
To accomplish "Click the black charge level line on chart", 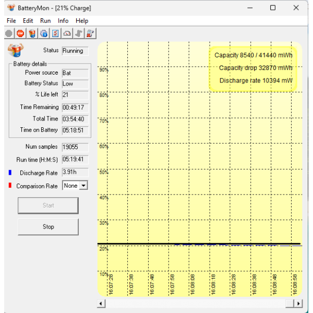I will click(199, 244).
